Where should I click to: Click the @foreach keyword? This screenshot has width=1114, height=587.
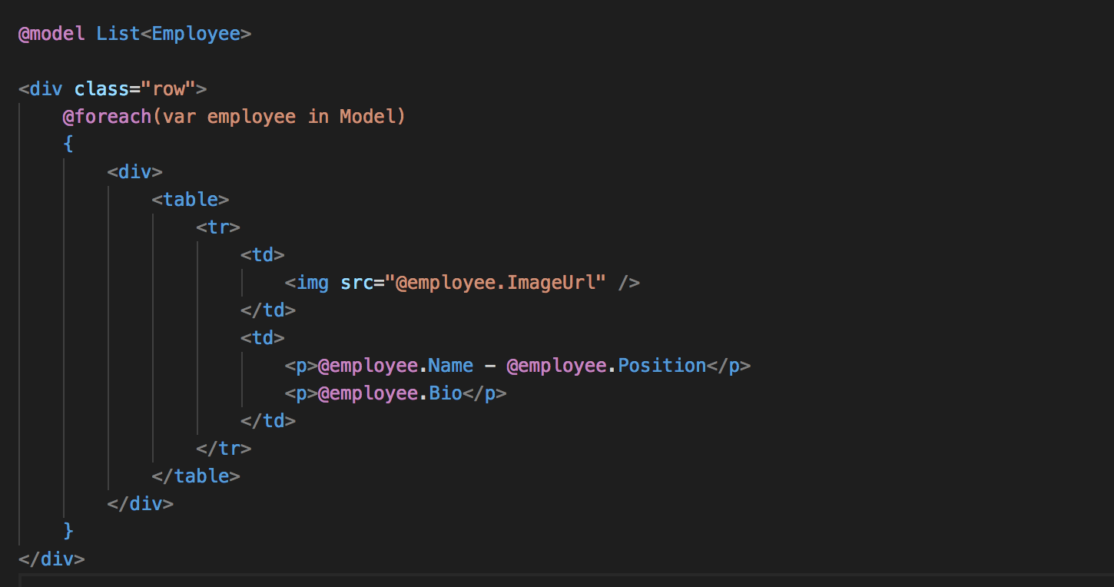[x=107, y=117]
